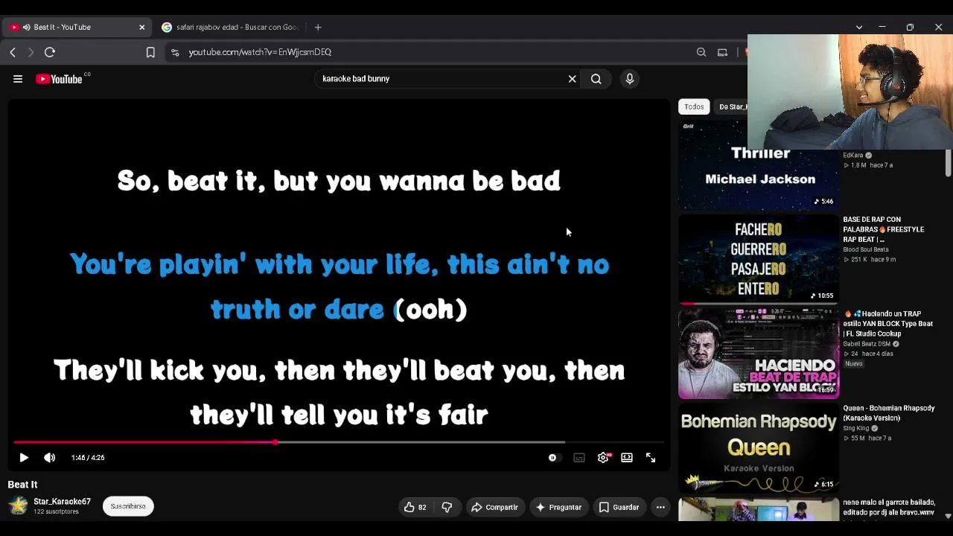Open the 'Queen - Bohemian Rhapsody (Karaoke Version)' title
This screenshot has width=953, height=536.
click(x=889, y=413)
